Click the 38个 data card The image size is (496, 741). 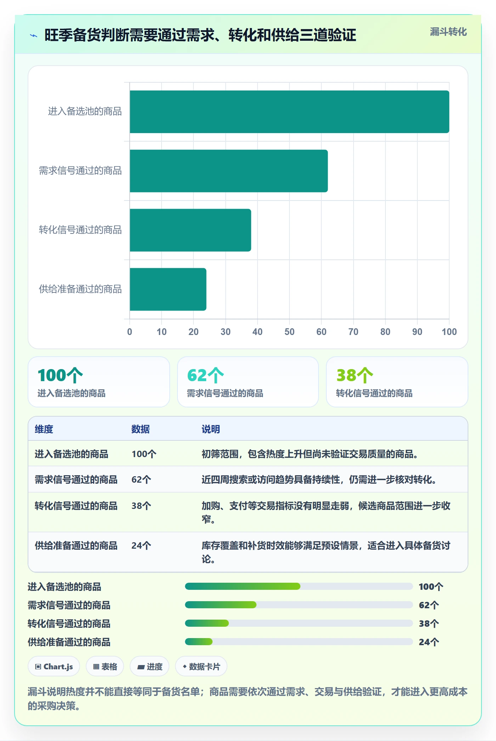tap(397, 382)
